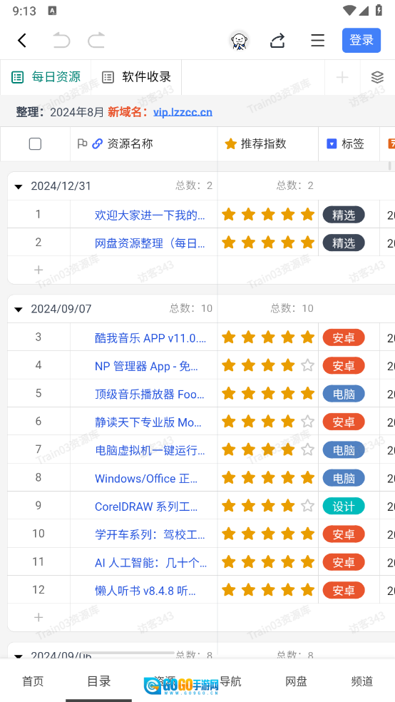
Task: Click the 电脑 tag of 顶级音乐播放器 row
Action: (344, 394)
